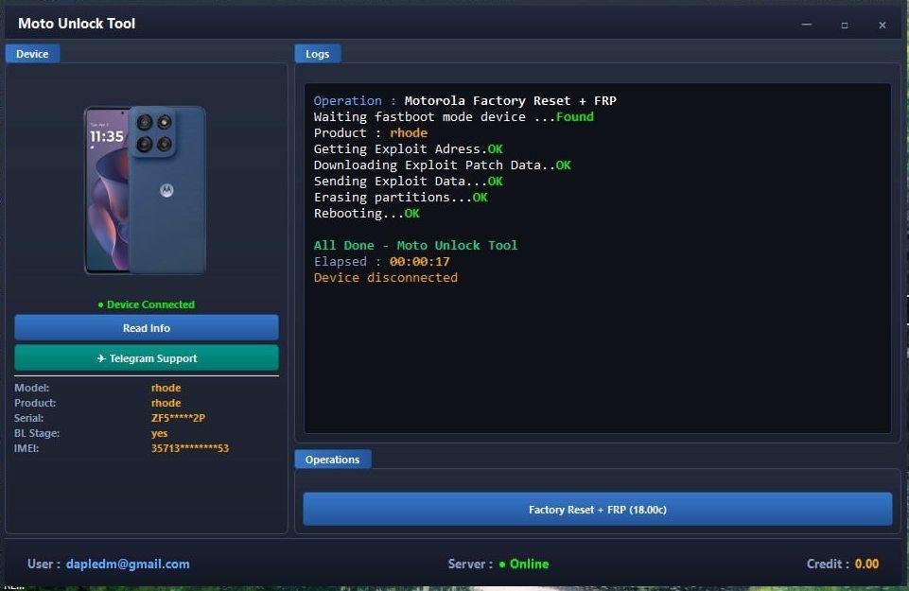Viewport: 909px width, 591px height.
Task: Switch to the Logs tab
Action: 317,54
